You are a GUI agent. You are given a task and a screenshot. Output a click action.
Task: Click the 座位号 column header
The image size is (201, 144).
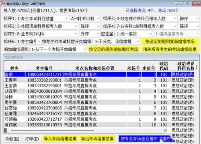149,66
